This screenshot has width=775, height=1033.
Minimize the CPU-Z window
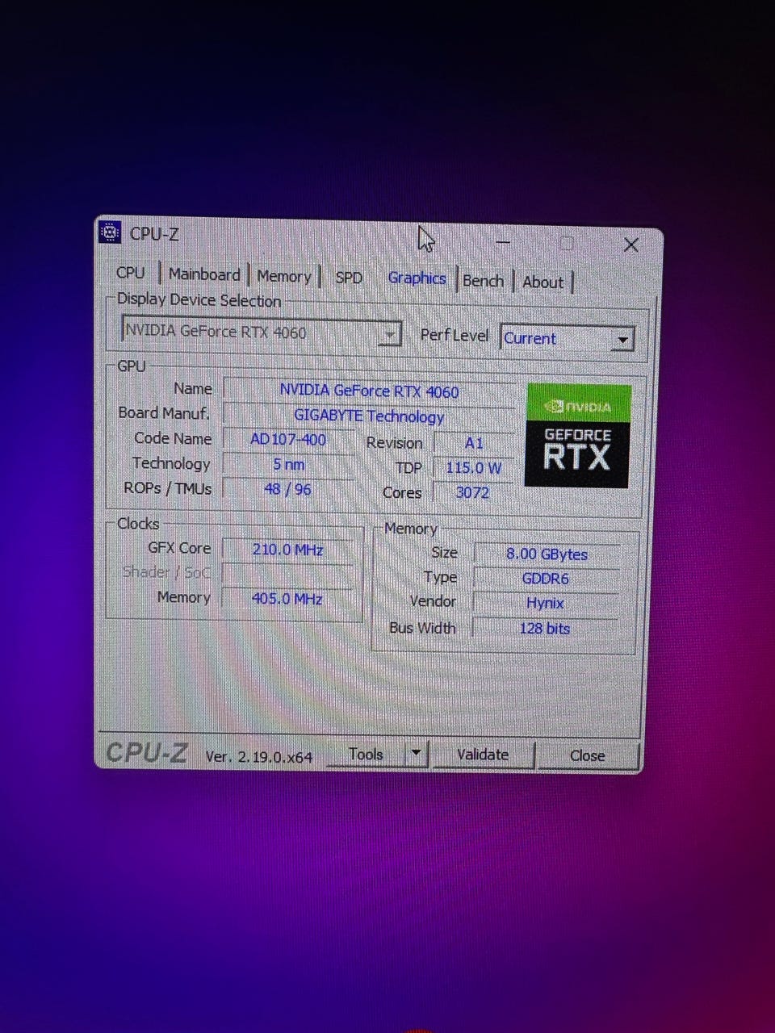click(503, 242)
